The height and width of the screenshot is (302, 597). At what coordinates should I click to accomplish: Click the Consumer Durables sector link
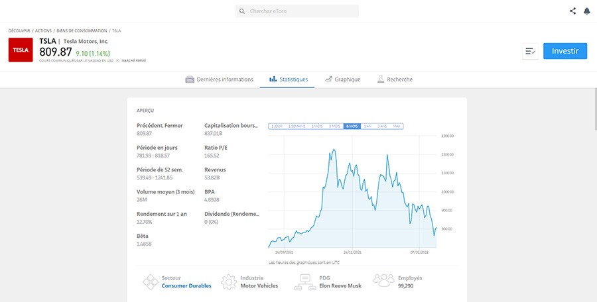coord(186,286)
